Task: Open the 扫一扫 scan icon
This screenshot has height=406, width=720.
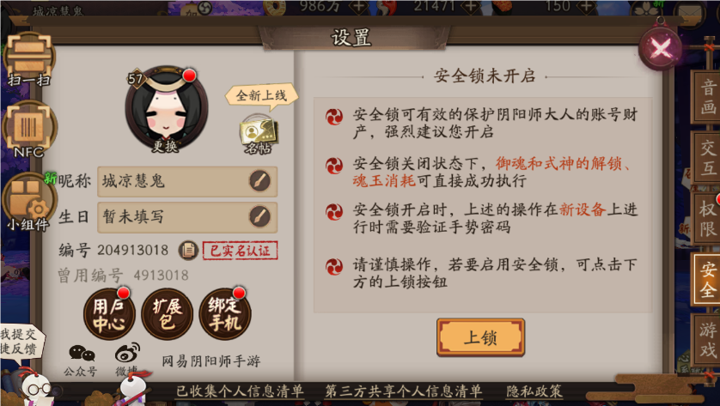Action: pyautogui.click(x=28, y=59)
